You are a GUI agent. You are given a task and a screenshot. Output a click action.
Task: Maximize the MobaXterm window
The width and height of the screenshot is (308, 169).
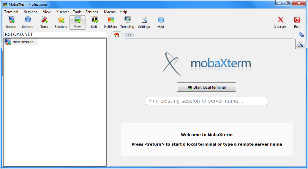point(288,3)
